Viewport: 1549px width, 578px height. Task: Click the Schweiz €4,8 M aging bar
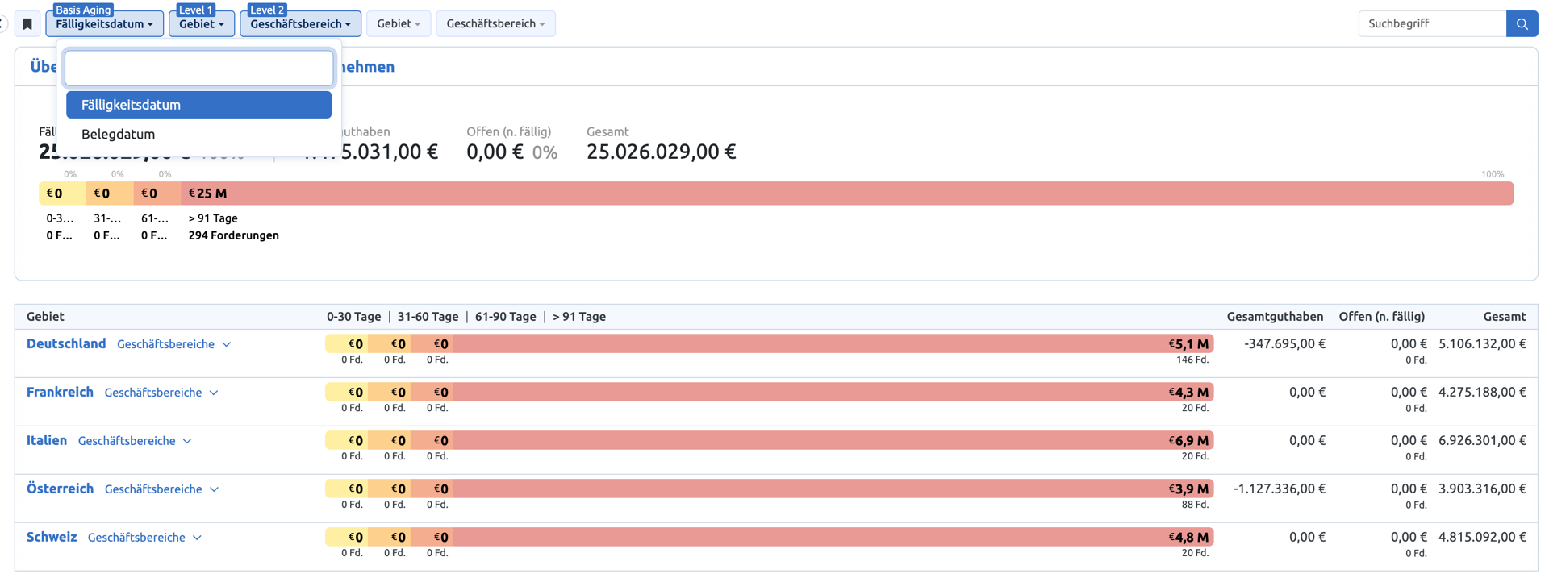pos(833,538)
